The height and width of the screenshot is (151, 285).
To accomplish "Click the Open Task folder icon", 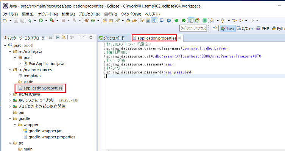I will (111, 20).
